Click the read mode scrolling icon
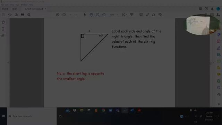The height and width of the screenshot is (125, 222). (x=132, y=15)
